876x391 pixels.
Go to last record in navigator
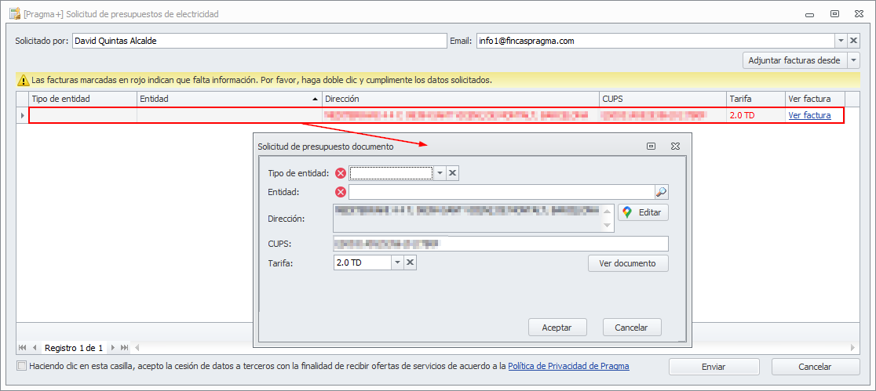coord(125,347)
